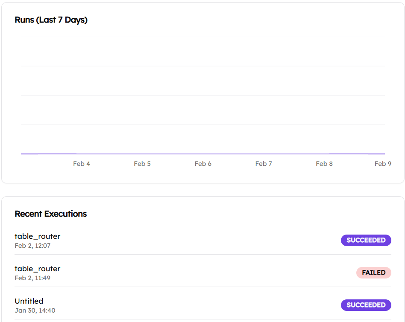Open the Untitled execution entry
The width and height of the screenshot is (405, 322).
pos(29,301)
